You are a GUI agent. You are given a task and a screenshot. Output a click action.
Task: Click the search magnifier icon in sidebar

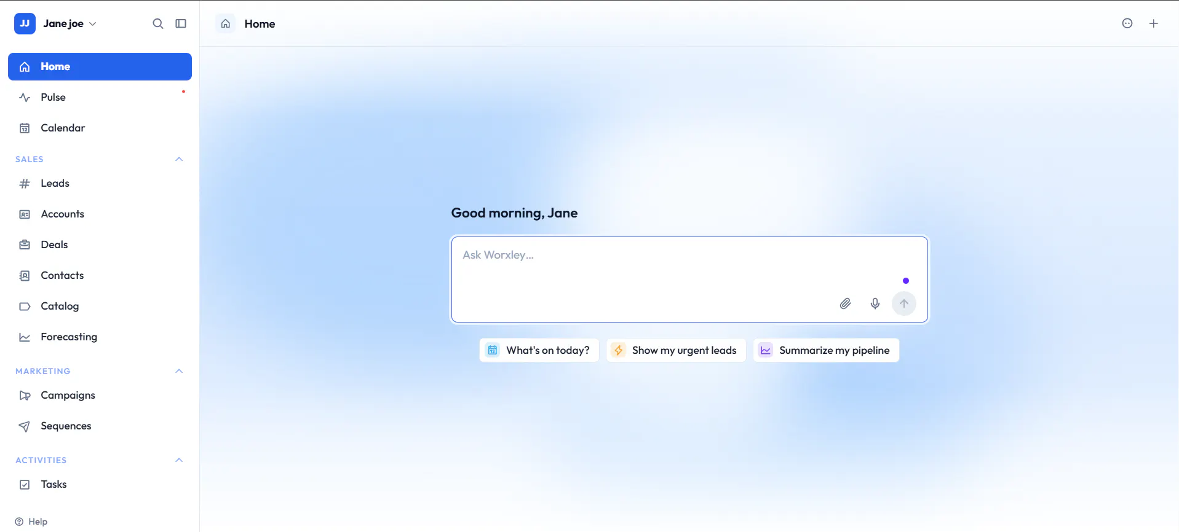point(158,23)
